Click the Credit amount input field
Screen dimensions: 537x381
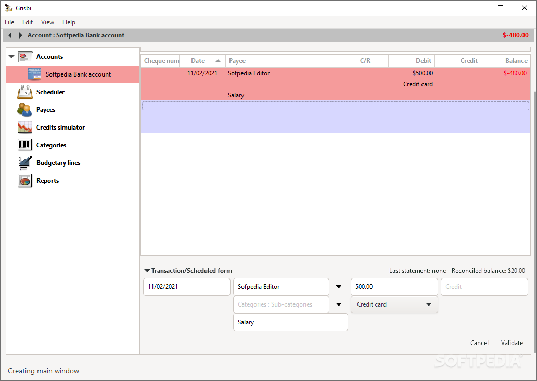484,287
